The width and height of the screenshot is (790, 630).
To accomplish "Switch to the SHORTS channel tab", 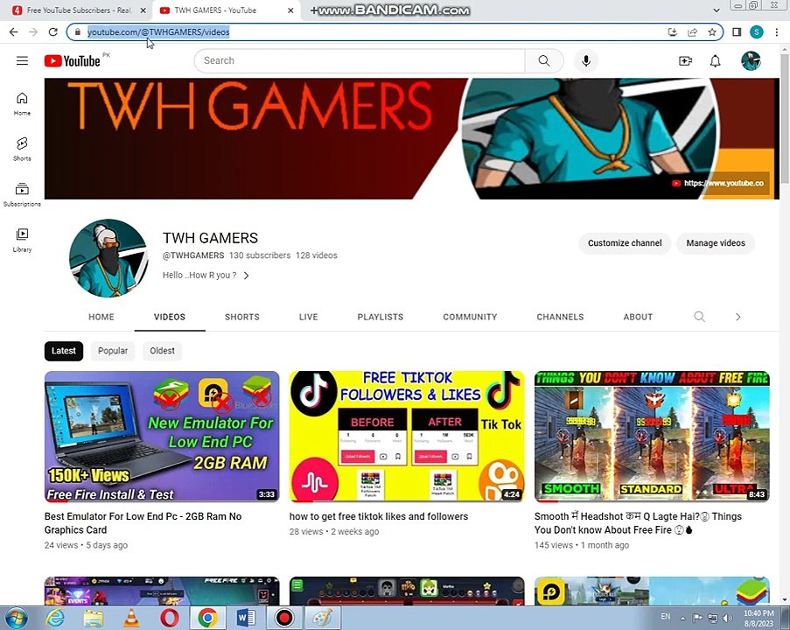I will pyautogui.click(x=242, y=317).
